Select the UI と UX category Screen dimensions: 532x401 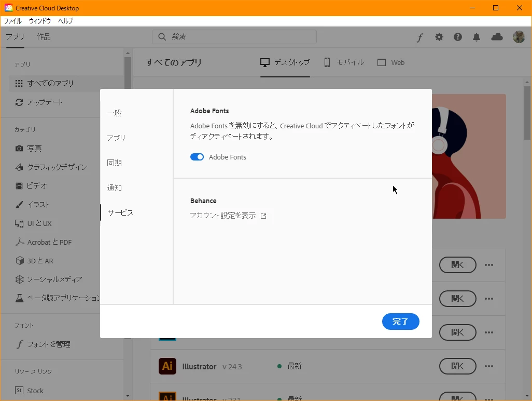tap(33, 223)
